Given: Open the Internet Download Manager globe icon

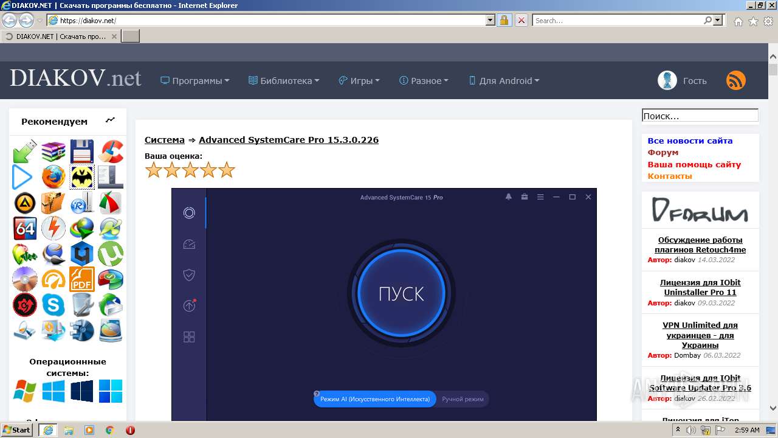Looking at the screenshot, I should click(x=82, y=229).
